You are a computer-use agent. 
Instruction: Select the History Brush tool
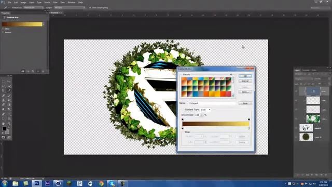[x=9, y=100]
